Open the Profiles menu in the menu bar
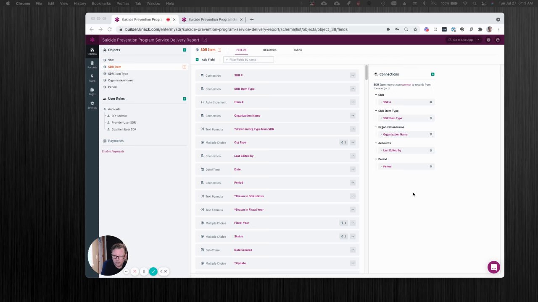Screen dimensions: 538x302 coord(123,3)
